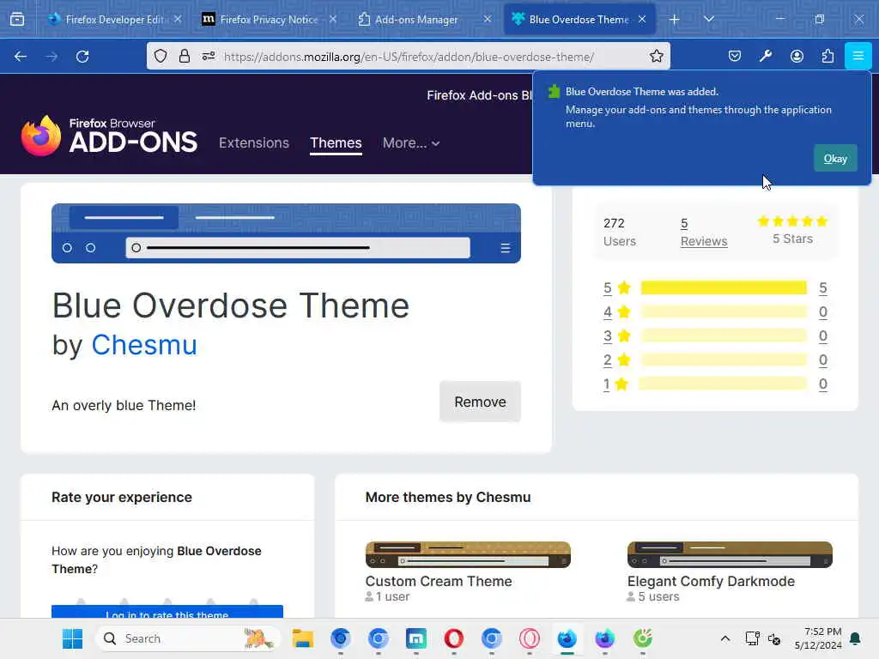
Task: Show hidden system tray icons
Action: [x=724, y=638]
